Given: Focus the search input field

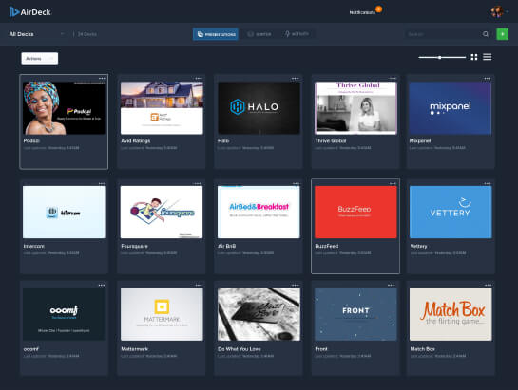Looking at the screenshot, I should [x=443, y=34].
